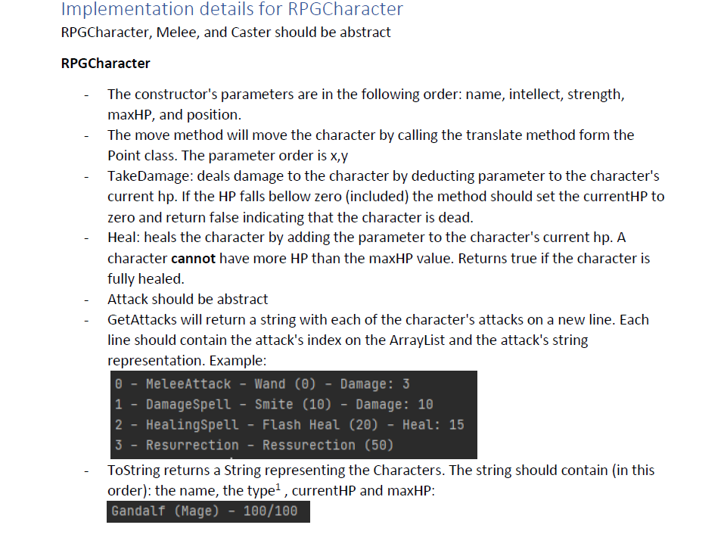Viewport: 724px width, 556px height.
Task: Click the bullet dash before "The move method"
Action: [x=86, y=136]
